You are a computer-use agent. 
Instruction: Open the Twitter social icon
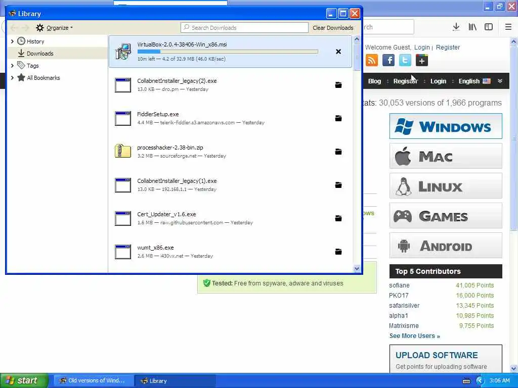405,61
